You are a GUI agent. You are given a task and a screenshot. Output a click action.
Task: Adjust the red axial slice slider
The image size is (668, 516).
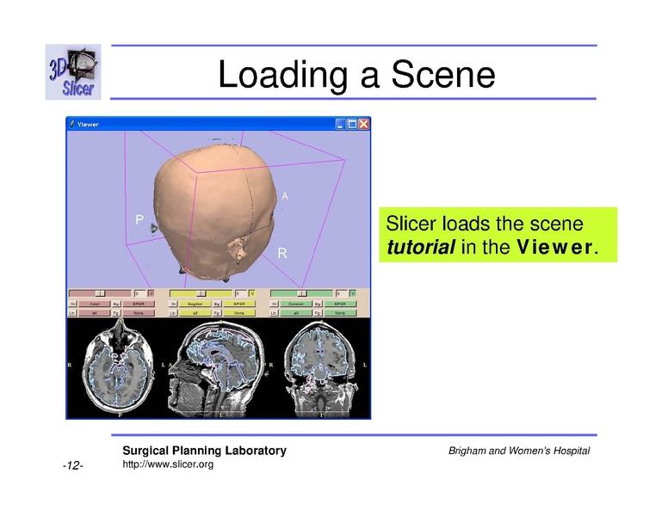click(x=100, y=293)
